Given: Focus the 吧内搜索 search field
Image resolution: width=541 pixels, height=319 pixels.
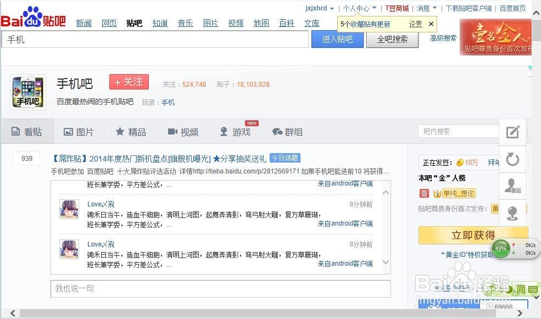Looking at the screenshot, I should pos(459,131).
